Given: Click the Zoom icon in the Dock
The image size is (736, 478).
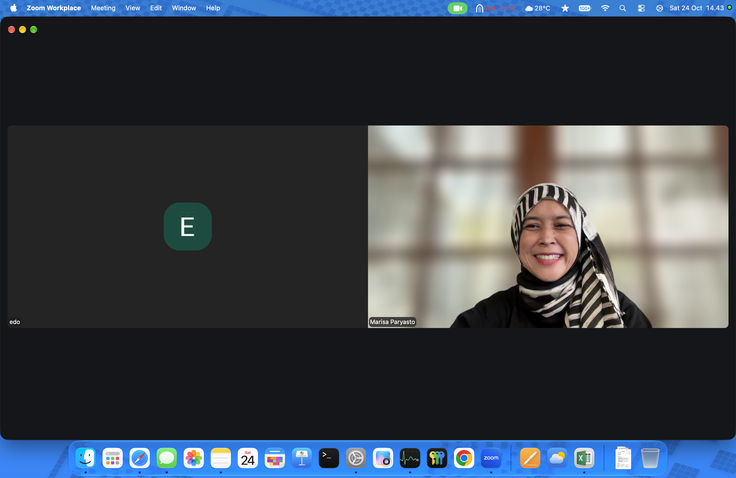Looking at the screenshot, I should tap(491, 457).
